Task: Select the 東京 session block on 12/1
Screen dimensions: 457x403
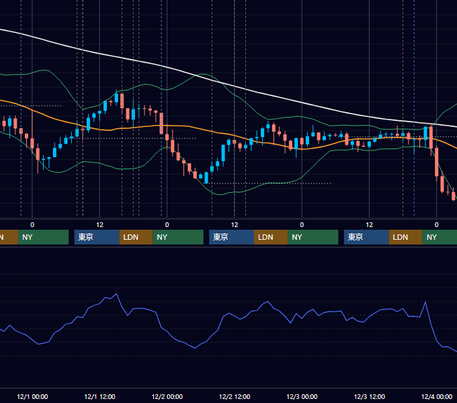Action: pyautogui.click(x=97, y=237)
